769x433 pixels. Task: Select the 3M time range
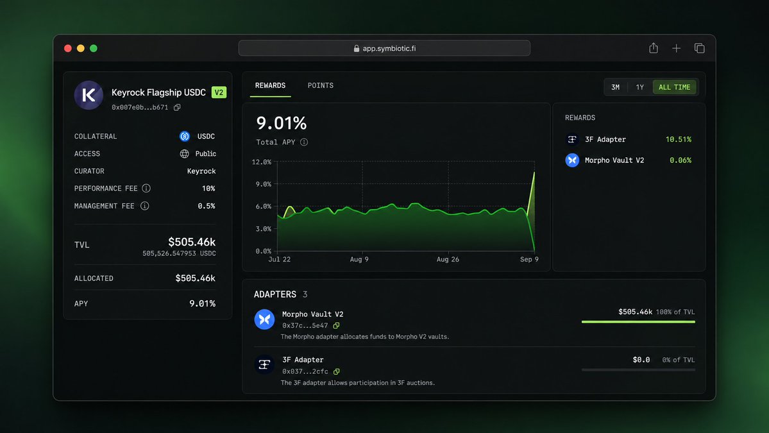[616, 87]
